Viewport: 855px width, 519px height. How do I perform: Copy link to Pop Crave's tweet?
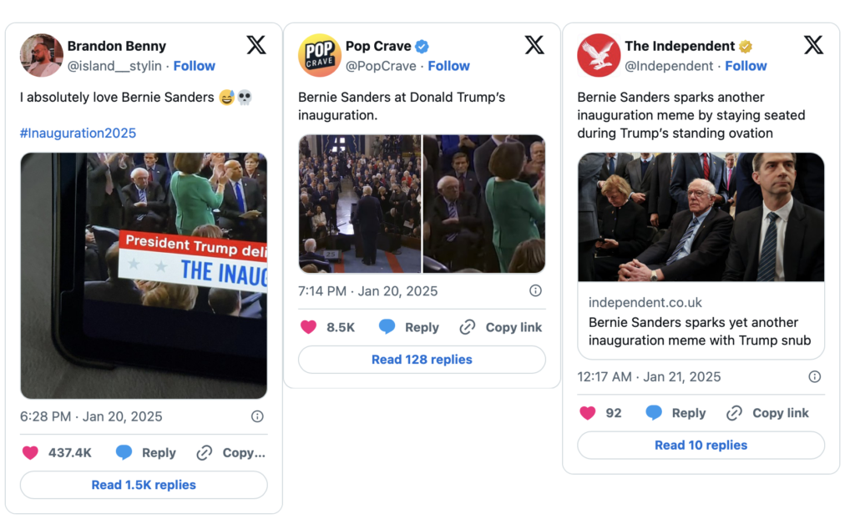pyautogui.click(x=501, y=327)
